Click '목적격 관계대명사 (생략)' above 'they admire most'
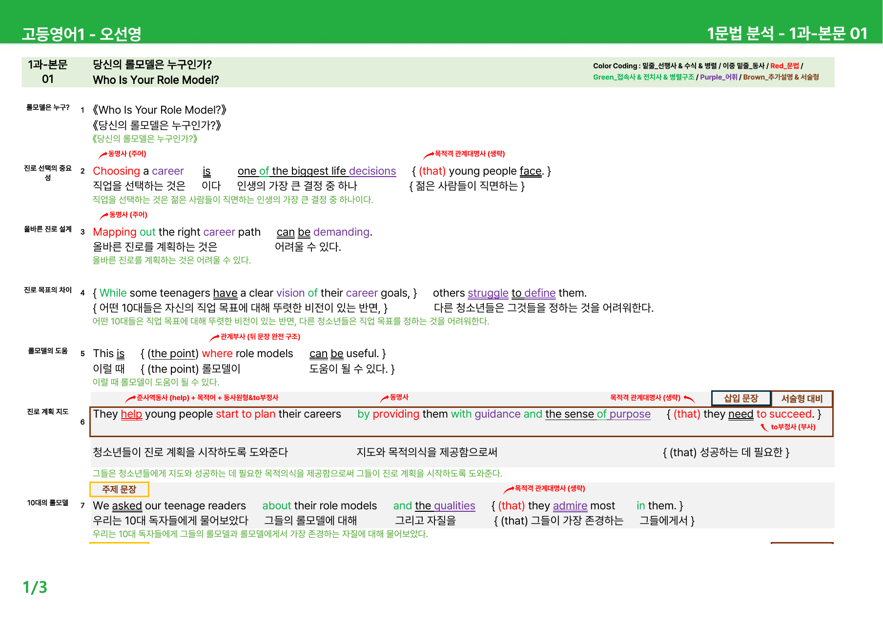The height and width of the screenshot is (624, 883). (550, 488)
